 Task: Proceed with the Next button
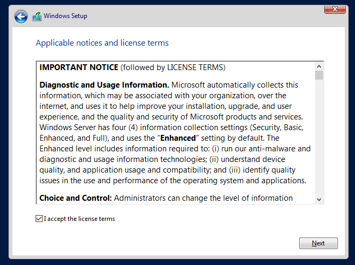[318, 243]
